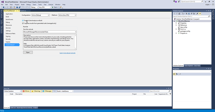The width and height of the screenshot is (215, 112).
Task: Click the Quick Launch magnifier icon
Action: (x=202, y=1)
